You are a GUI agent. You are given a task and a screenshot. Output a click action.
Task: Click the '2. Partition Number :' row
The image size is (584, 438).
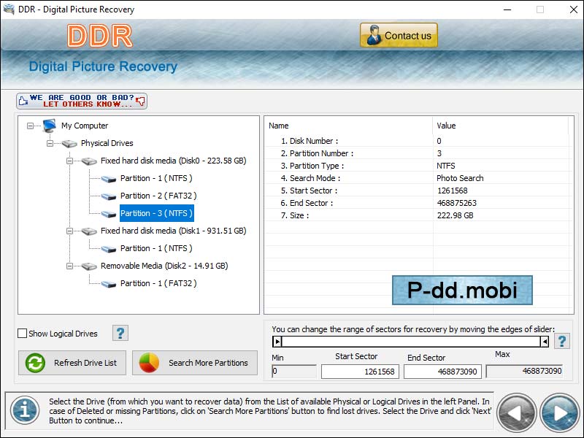[417, 153]
